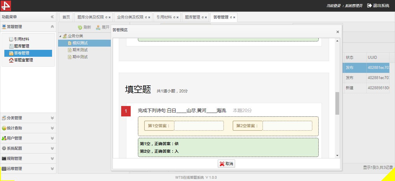Open the exam room management house icon
Image resolution: width=395 pixels, height=181 pixels.
11,60
